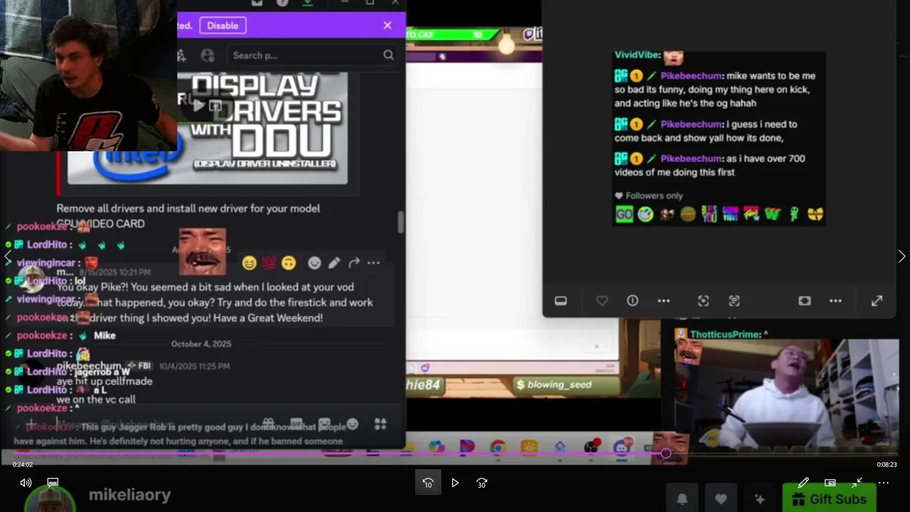910x512 pixels.
Task: Click the laughing man meme image in Discord
Action: coord(202,251)
